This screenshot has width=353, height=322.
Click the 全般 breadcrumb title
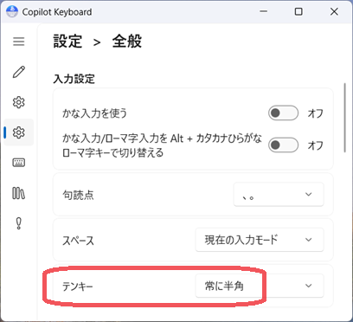pos(127,42)
